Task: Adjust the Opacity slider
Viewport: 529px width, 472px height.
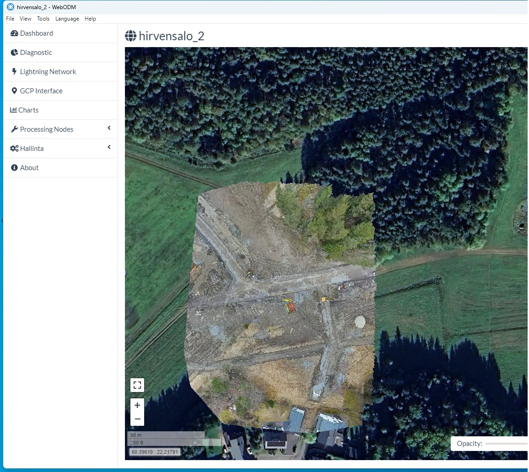Action: 508,443
